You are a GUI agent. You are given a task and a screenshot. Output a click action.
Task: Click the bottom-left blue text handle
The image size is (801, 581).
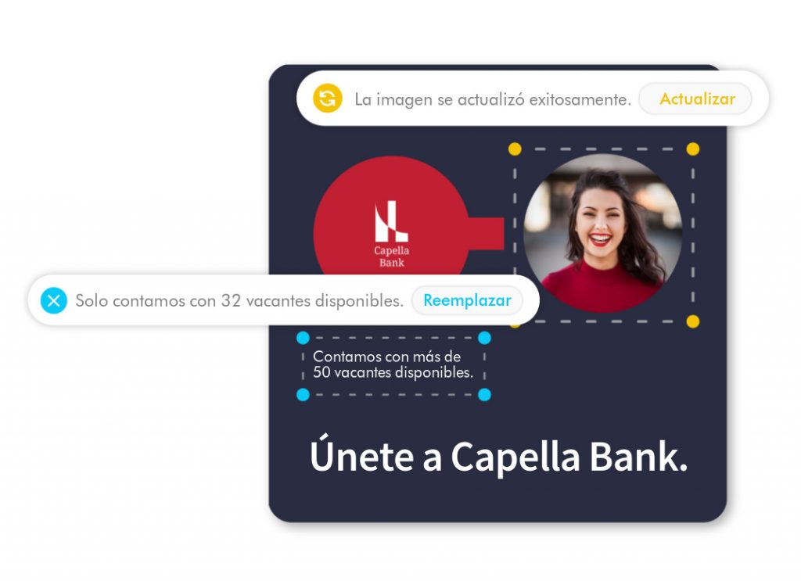[x=303, y=395]
